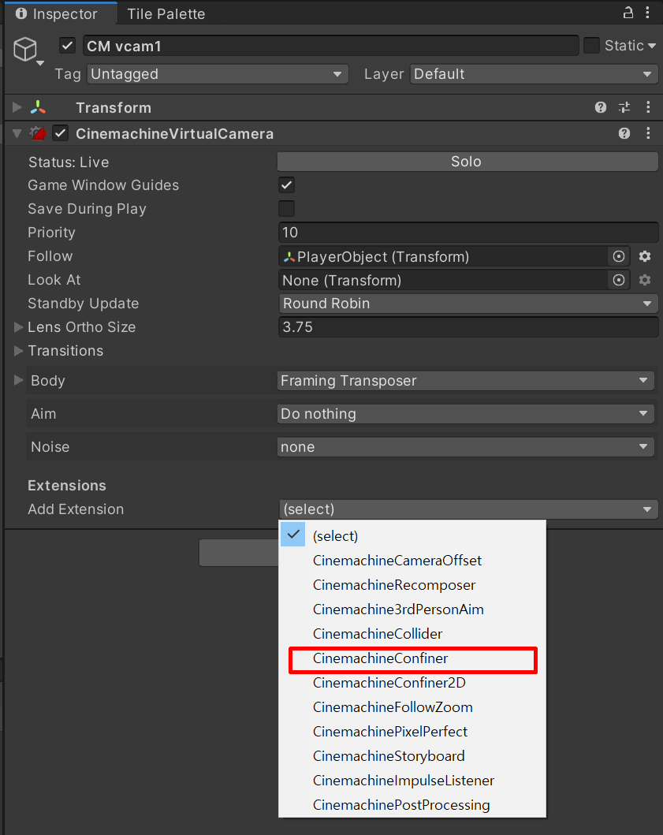Expand the Body section foldout
The width and height of the screenshot is (663, 835).
(18, 380)
